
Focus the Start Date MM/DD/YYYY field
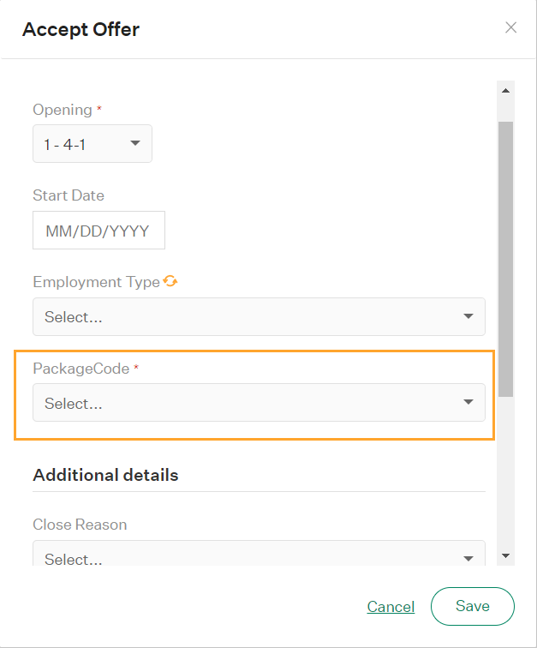pyautogui.click(x=98, y=231)
